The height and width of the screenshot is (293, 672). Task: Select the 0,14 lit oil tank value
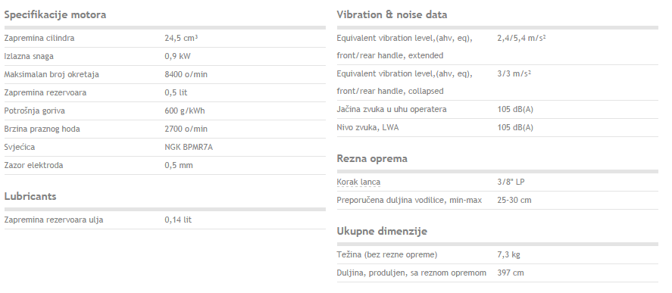tap(178, 220)
